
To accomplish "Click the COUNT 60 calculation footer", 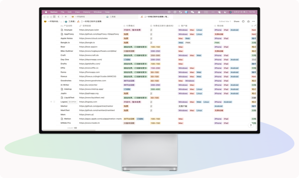I will pos(72,128).
